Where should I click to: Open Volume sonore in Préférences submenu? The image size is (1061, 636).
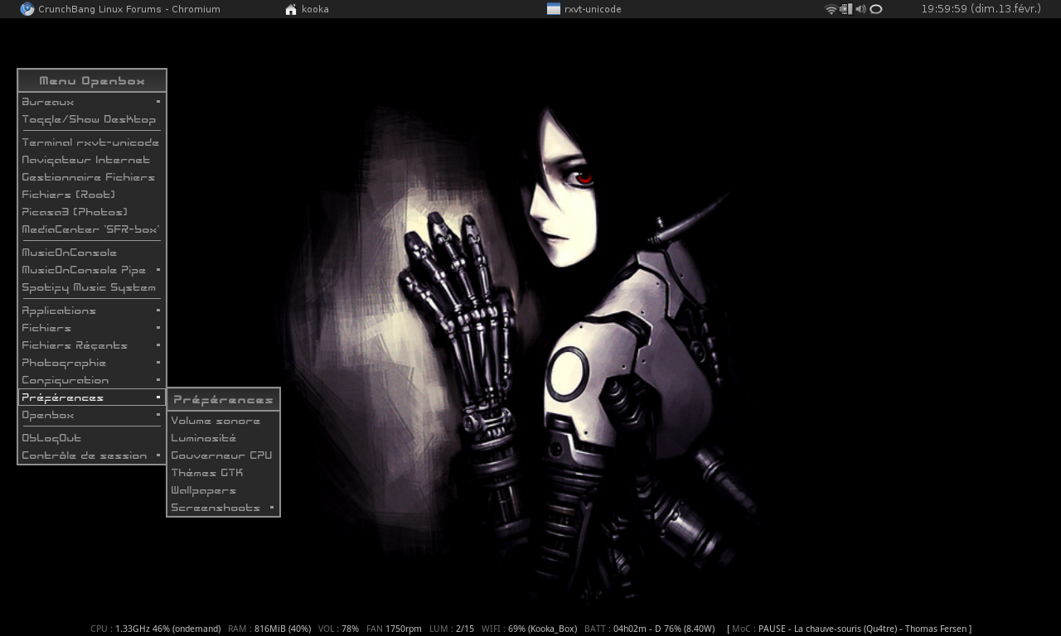224,421
